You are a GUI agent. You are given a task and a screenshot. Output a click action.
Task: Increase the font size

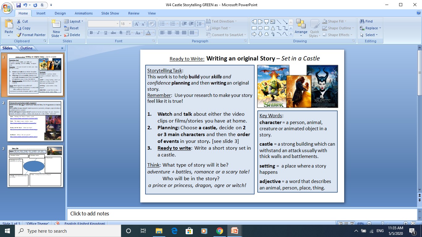[x=137, y=24]
